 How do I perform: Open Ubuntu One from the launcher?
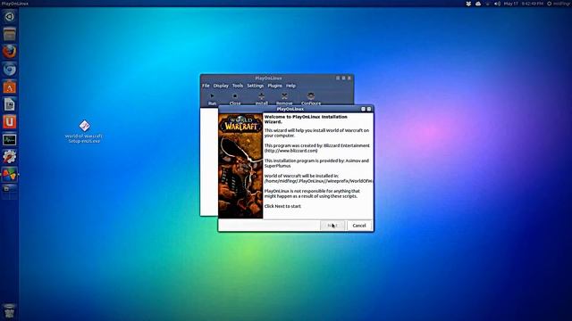(x=10, y=122)
